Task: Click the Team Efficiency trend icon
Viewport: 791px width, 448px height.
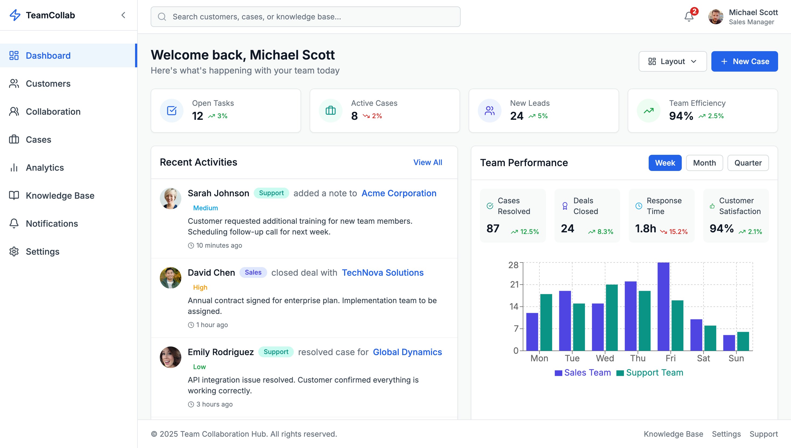Action: pos(648,110)
